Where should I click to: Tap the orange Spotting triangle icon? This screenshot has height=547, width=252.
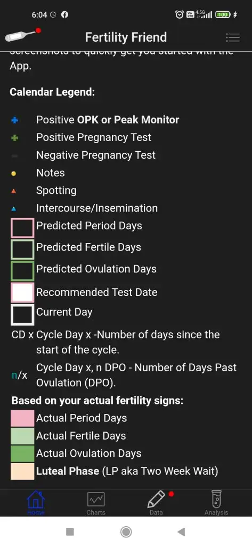tap(13, 191)
